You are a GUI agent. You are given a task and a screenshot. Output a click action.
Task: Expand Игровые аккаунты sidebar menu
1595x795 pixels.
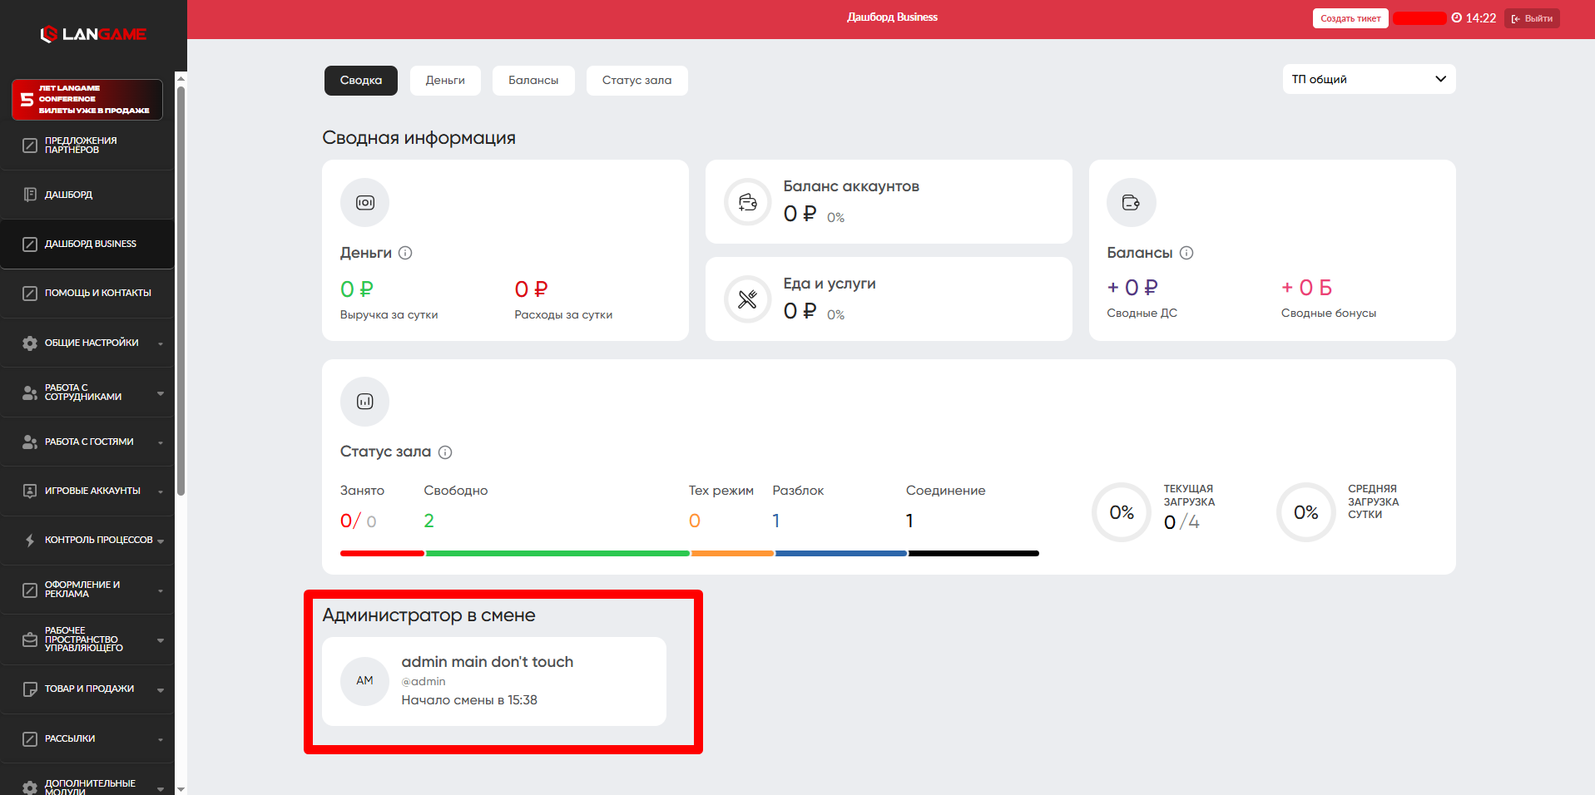tap(92, 491)
